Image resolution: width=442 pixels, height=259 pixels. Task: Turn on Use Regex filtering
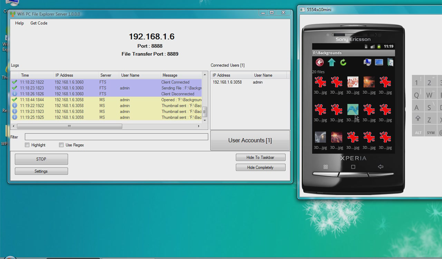coord(61,145)
